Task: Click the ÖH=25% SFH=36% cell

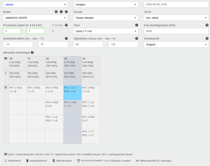Action: point(18,78)
